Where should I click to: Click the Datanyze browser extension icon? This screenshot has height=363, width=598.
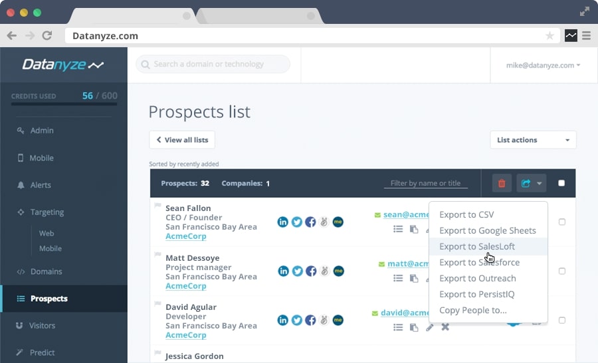tap(571, 36)
